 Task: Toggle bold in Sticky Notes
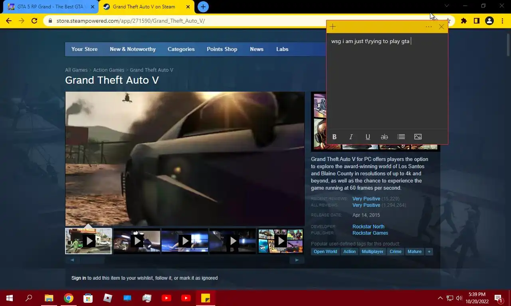[335, 137]
